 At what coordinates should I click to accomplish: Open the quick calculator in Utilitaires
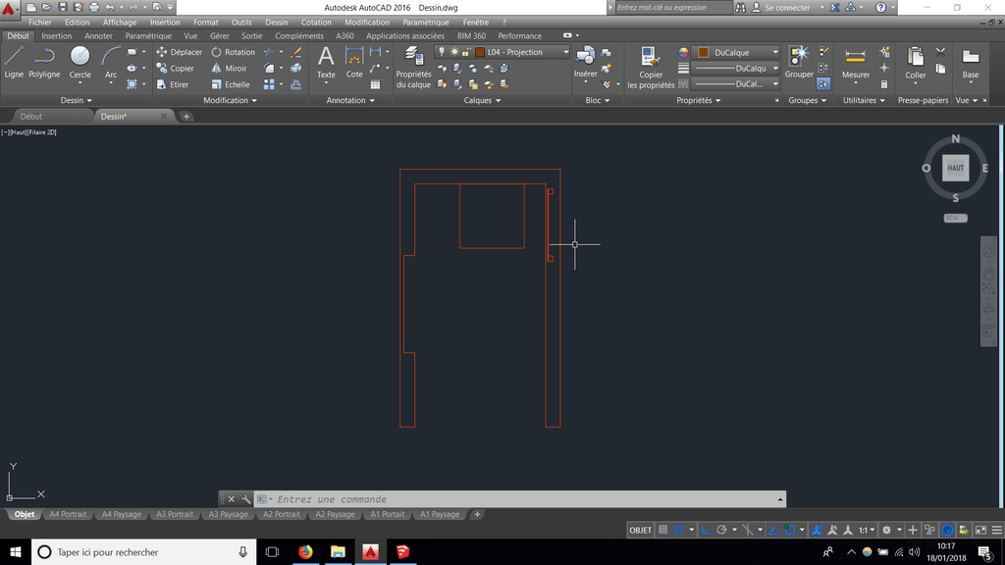click(x=884, y=84)
